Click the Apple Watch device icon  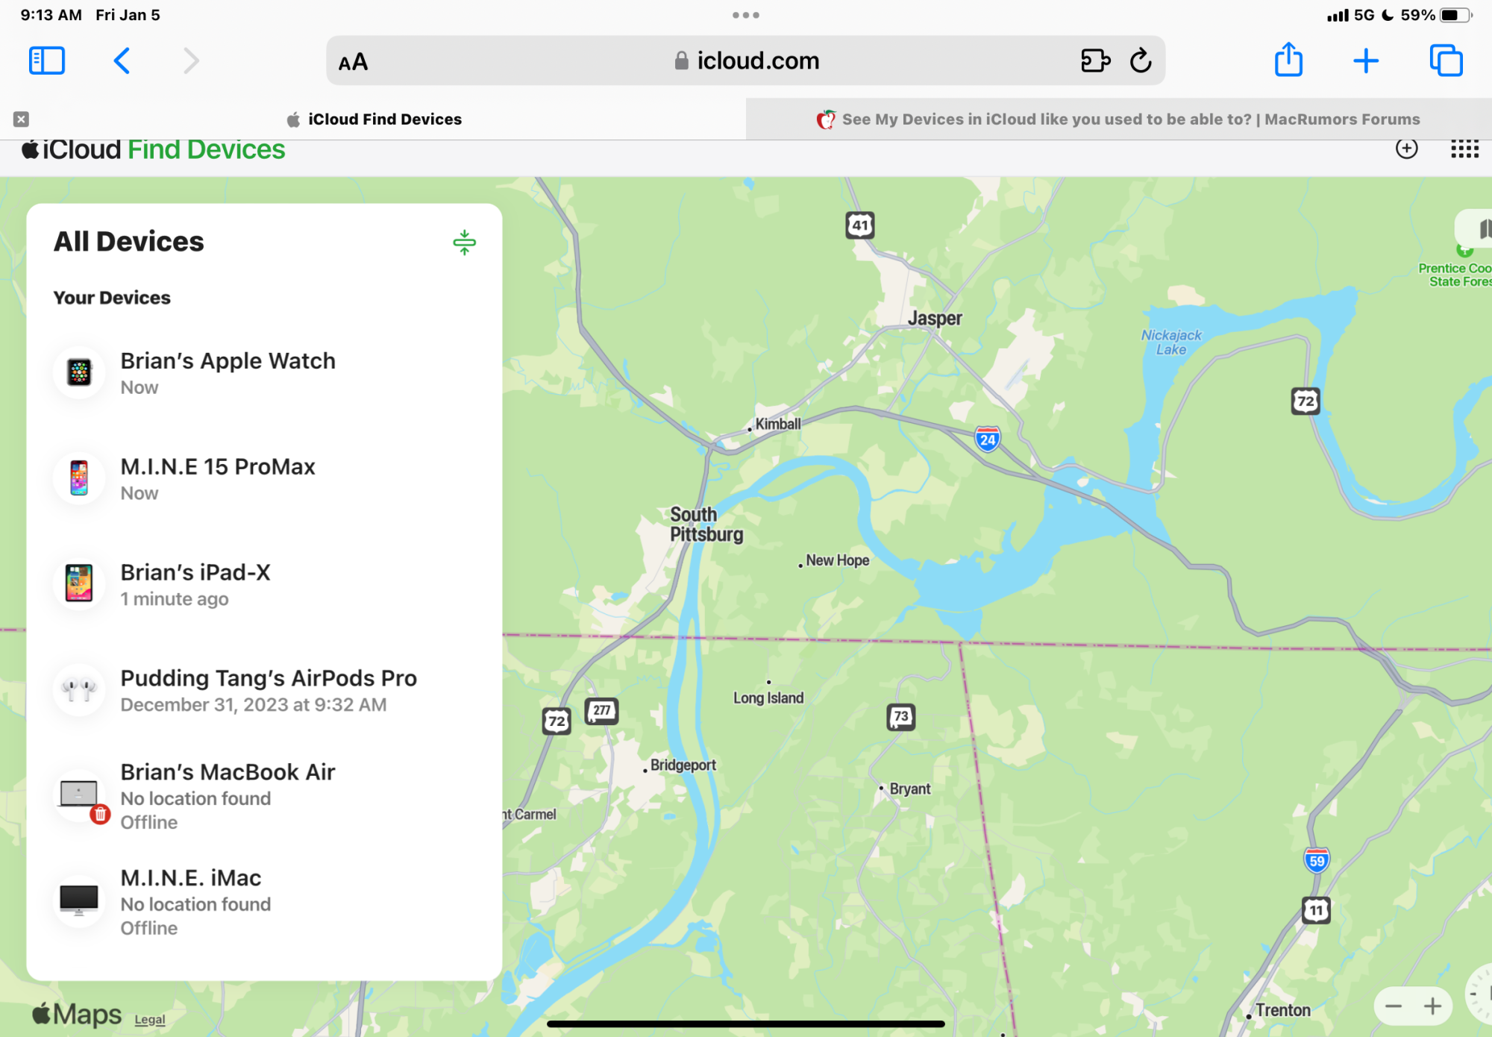[79, 372]
